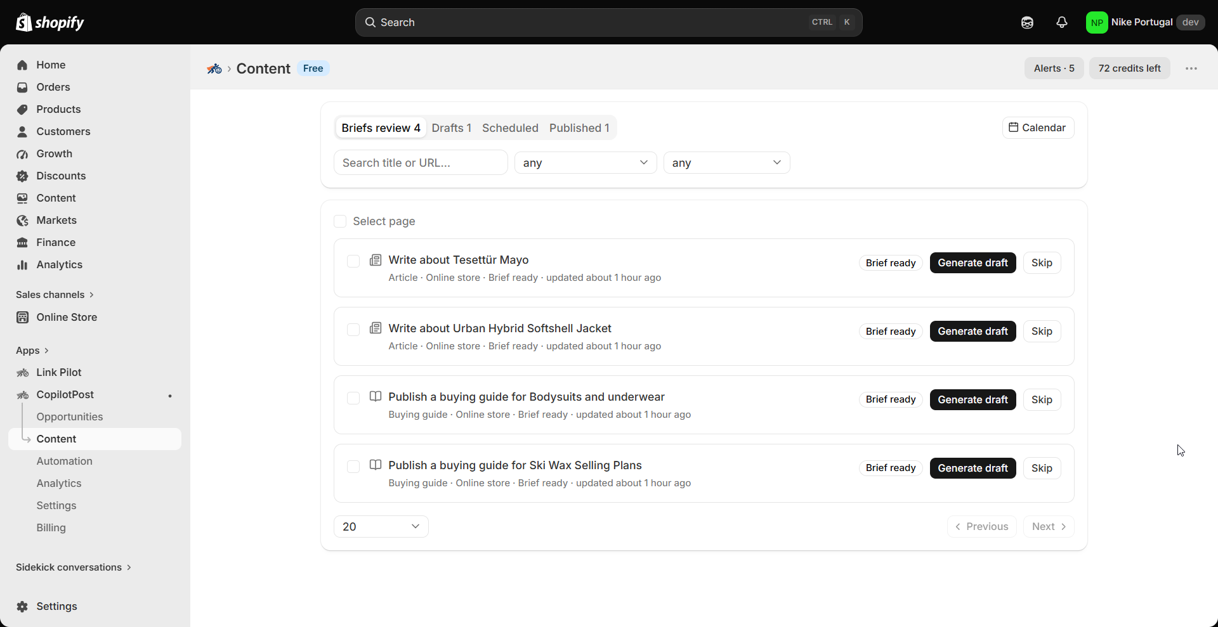
Task: Click the CopilotPost app icon in breadcrumb
Action: point(214,68)
